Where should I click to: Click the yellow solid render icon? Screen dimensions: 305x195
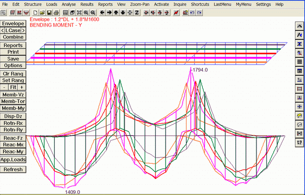299,116
